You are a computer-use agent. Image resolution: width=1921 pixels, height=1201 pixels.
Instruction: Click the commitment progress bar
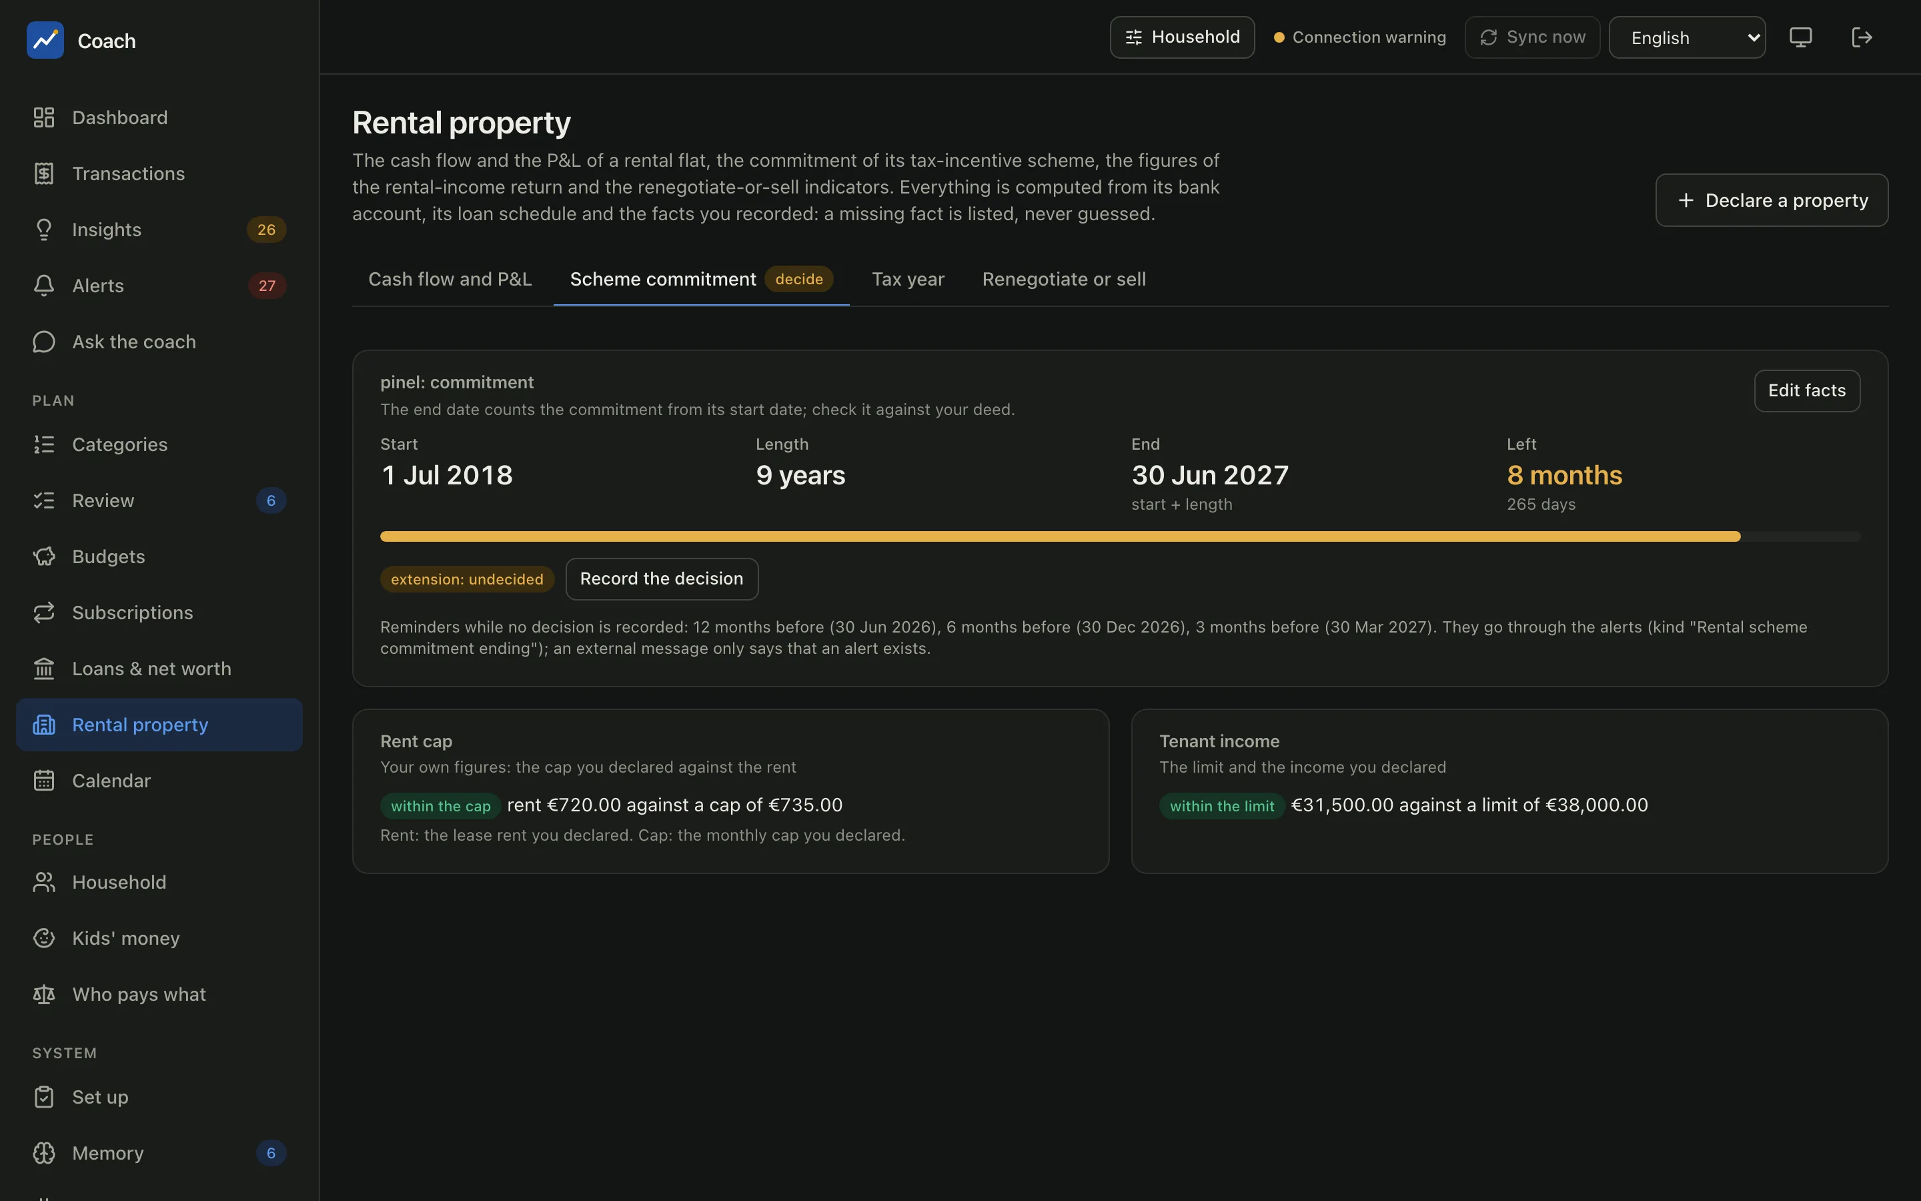[x=1119, y=537]
